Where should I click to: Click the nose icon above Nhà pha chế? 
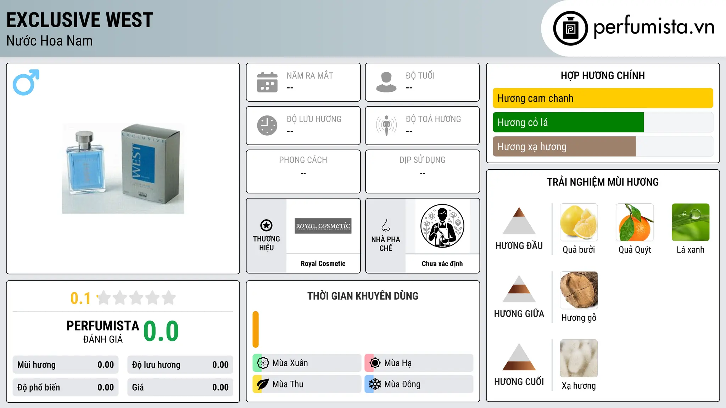386,225
